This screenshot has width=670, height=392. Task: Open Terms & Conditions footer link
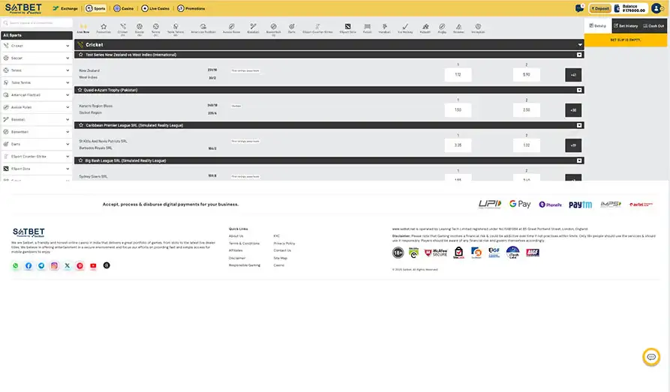pyautogui.click(x=244, y=244)
